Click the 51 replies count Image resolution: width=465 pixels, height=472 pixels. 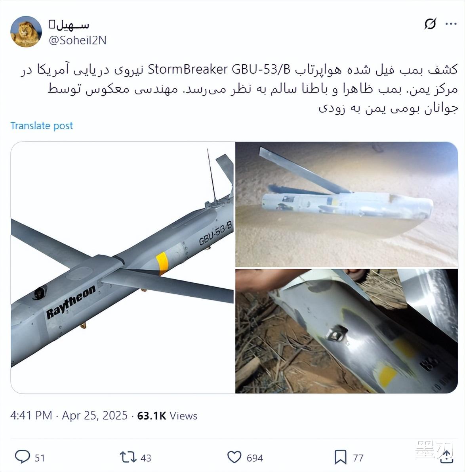tap(40, 458)
